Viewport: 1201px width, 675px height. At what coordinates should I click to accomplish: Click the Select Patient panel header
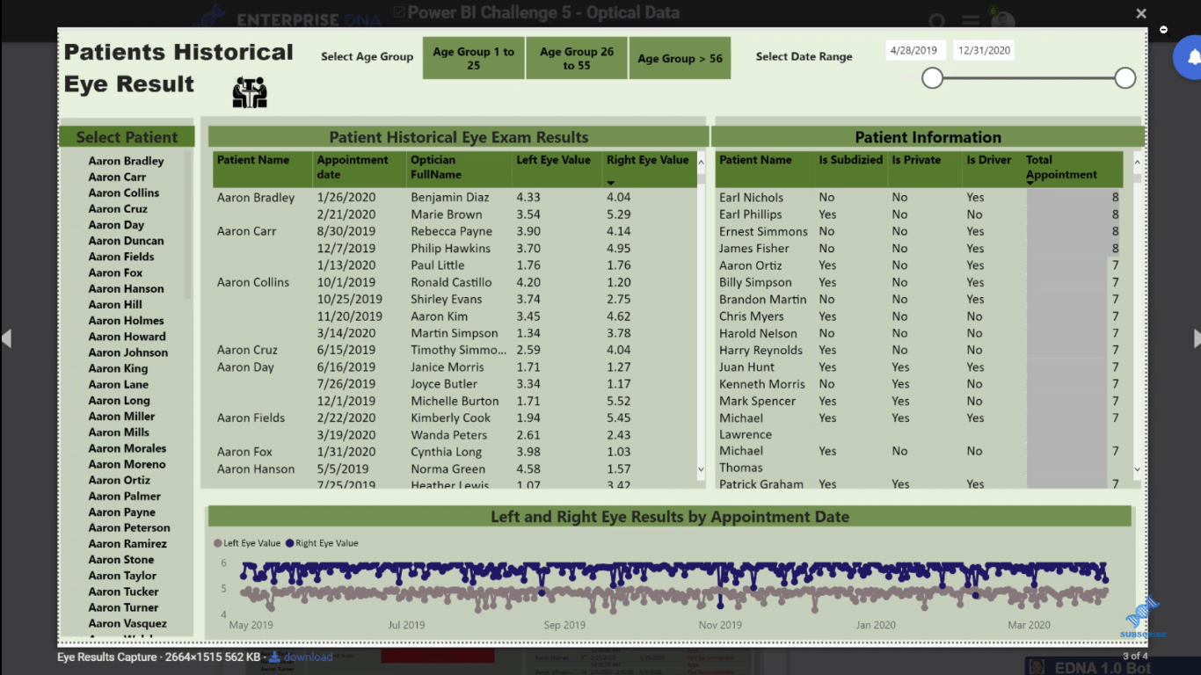[x=127, y=137]
